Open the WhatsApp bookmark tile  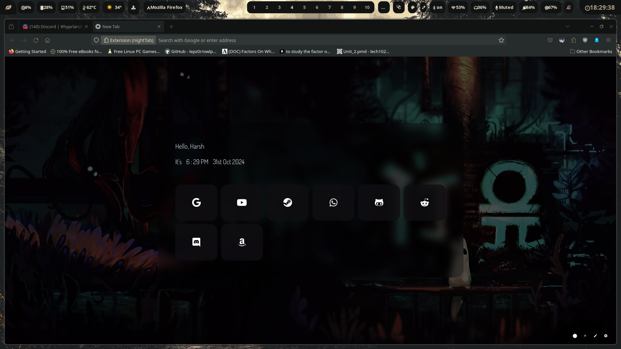click(333, 203)
